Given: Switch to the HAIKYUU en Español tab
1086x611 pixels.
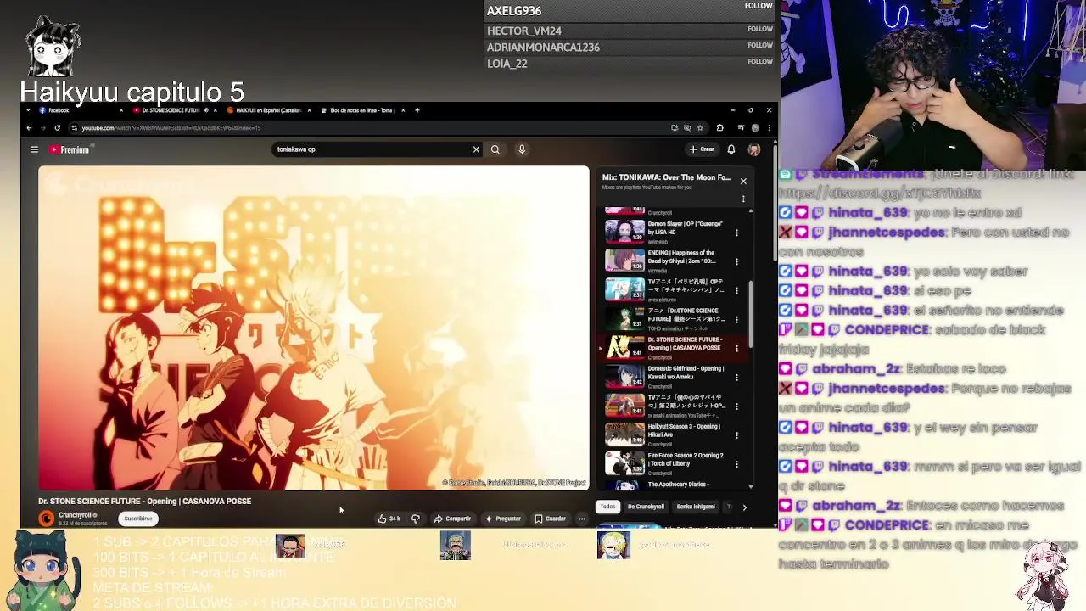Looking at the screenshot, I should coord(267,110).
